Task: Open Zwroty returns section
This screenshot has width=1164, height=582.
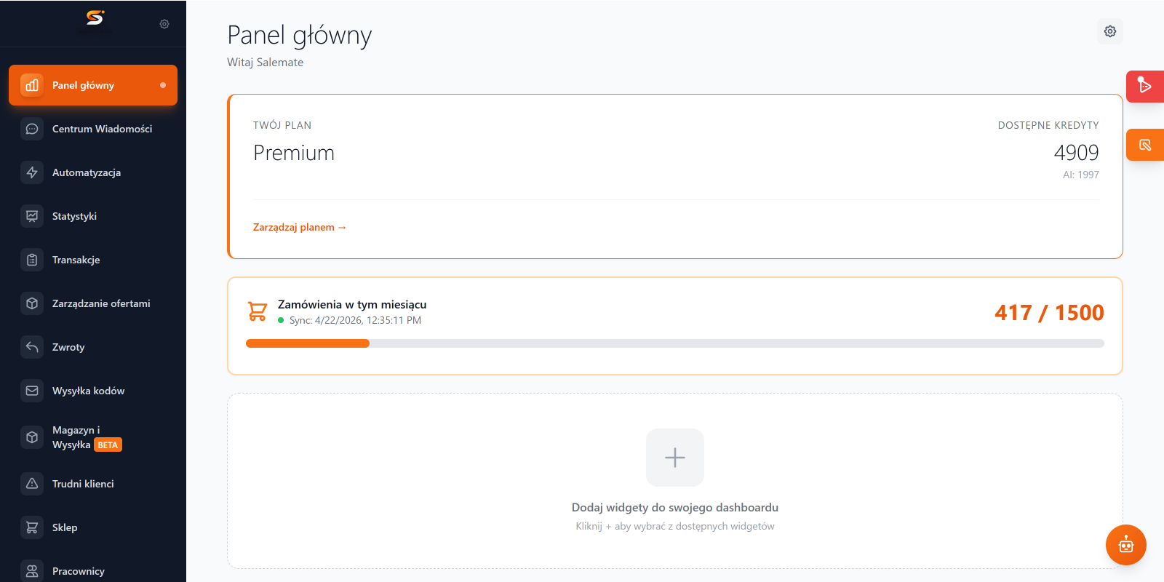Action: 93,347
